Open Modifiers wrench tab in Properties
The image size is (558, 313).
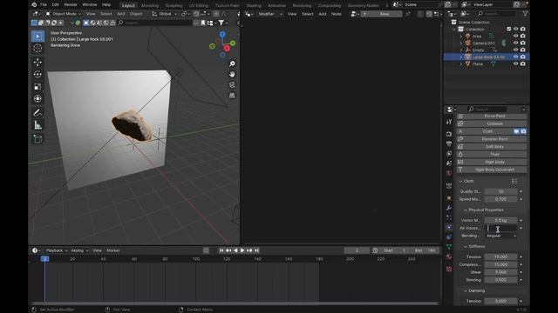coord(449,208)
